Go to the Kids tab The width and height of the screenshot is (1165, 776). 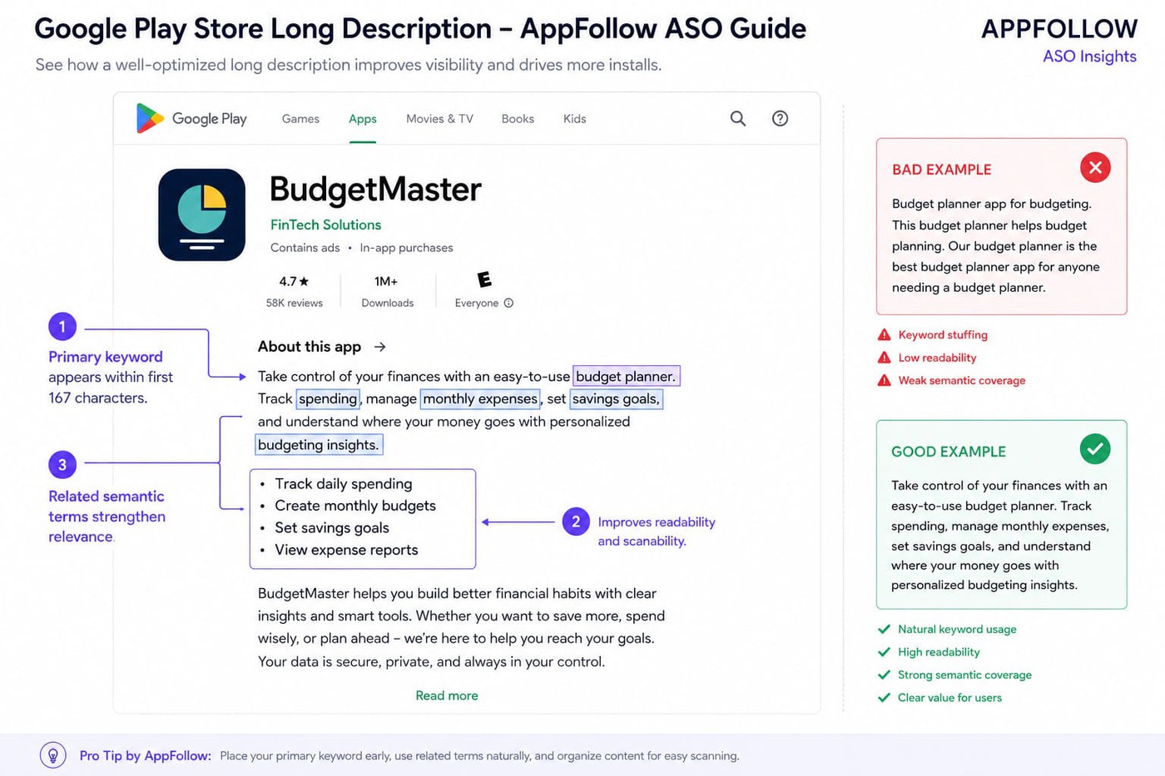(574, 119)
